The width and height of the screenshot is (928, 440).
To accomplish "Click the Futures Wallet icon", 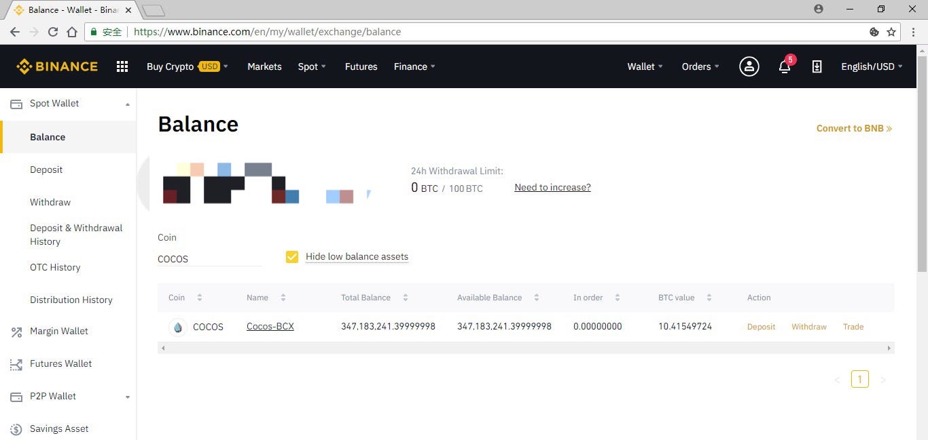I will pyautogui.click(x=16, y=364).
